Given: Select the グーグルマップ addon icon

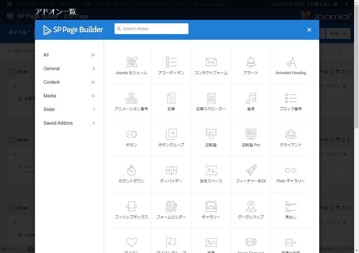Looking at the screenshot, I should point(251,210).
